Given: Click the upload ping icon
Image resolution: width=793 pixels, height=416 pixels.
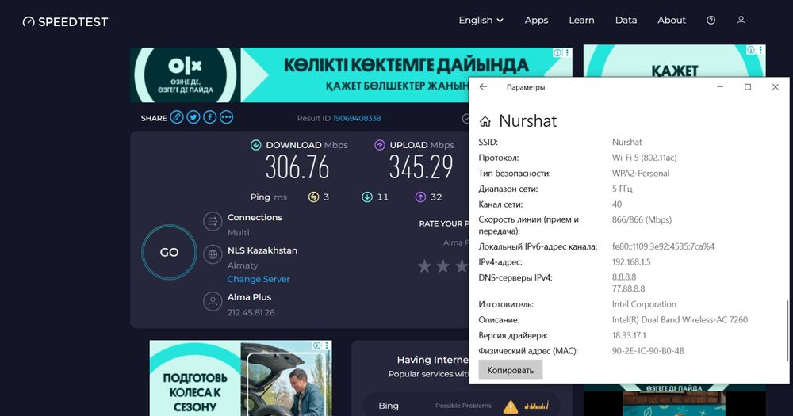Looking at the screenshot, I should [420, 197].
